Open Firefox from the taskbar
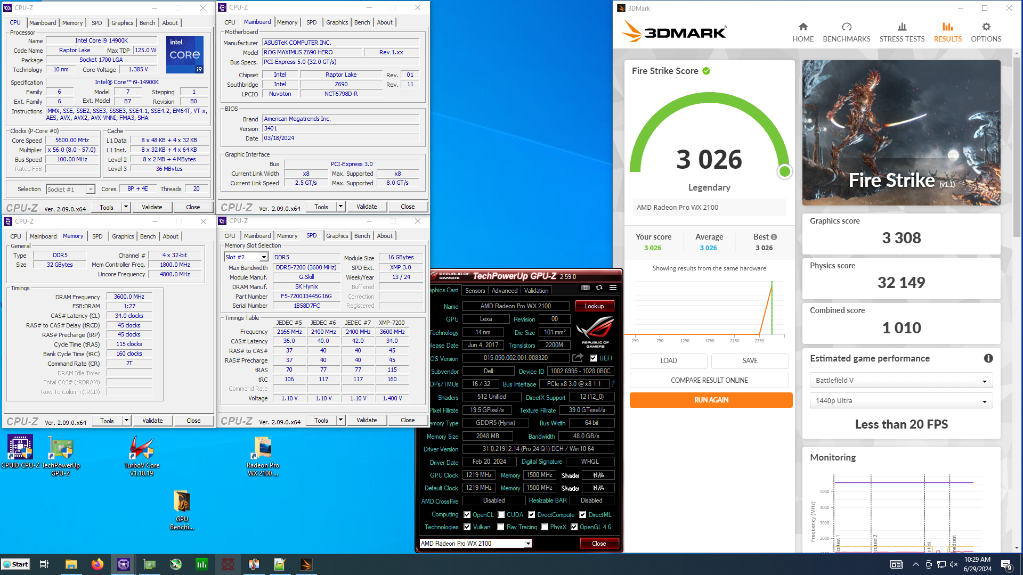 click(x=97, y=564)
